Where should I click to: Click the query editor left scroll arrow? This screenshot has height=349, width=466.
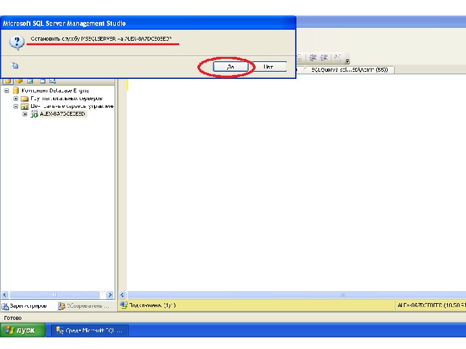[122, 295]
